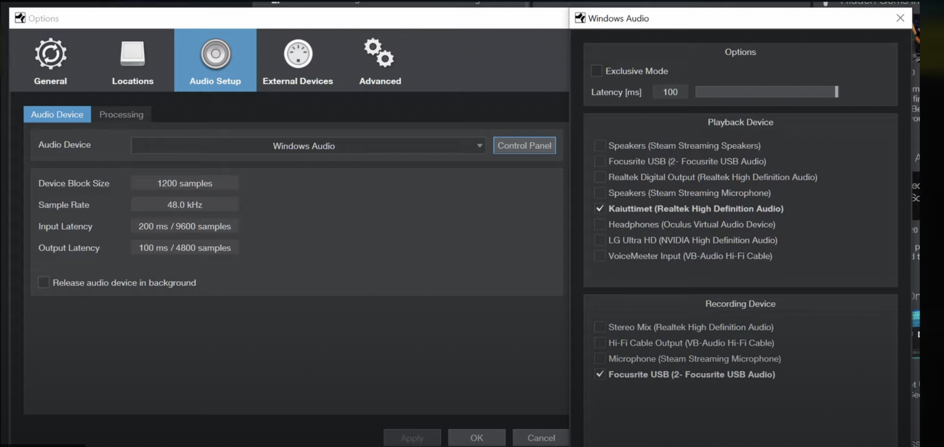This screenshot has width=944, height=447.
Task: Open the Sample Rate 48.0 kHz selector
Action: pyautogui.click(x=184, y=205)
